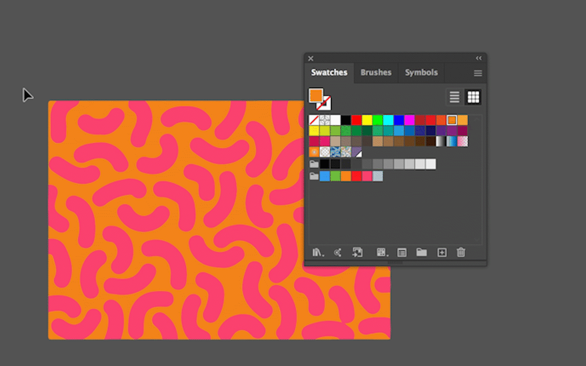The width and height of the screenshot is (586, 366).
Task: Delete swatch with the trash icon
Action: (461, 252)
